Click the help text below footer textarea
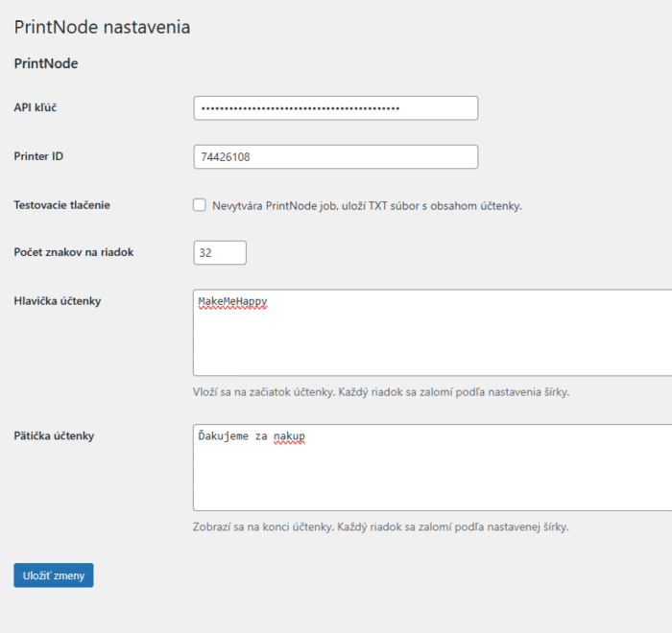 click(x=387, y=527)
